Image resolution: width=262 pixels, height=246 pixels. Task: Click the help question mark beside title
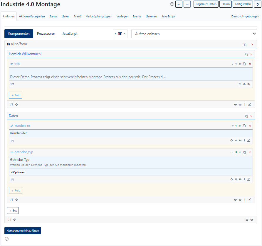(x=172, y=4)
